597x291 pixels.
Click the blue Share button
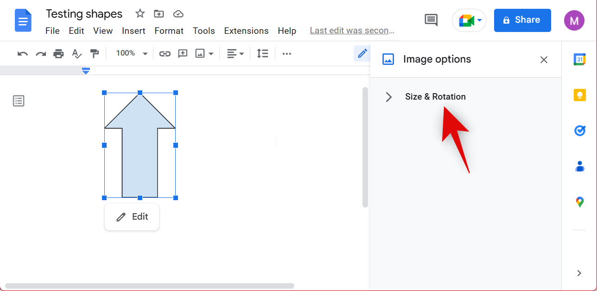[522, 20]
